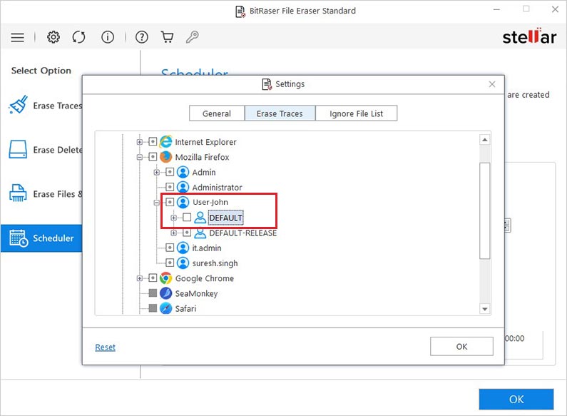This screenshot has height=416, width=567.
Task: Toggle the Mozilla Firefox checkbox
Action: (x=153, y=157)
